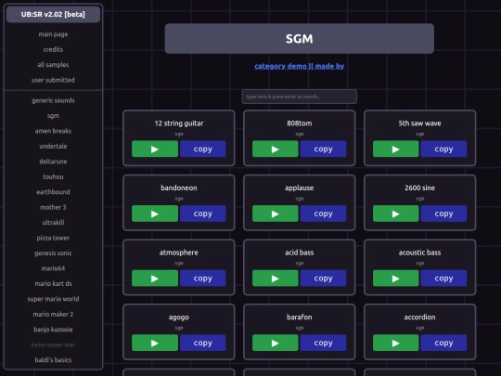Play the accordion sample
The height and width of the screenshot is (376, 501).
[x=396, y=343]
